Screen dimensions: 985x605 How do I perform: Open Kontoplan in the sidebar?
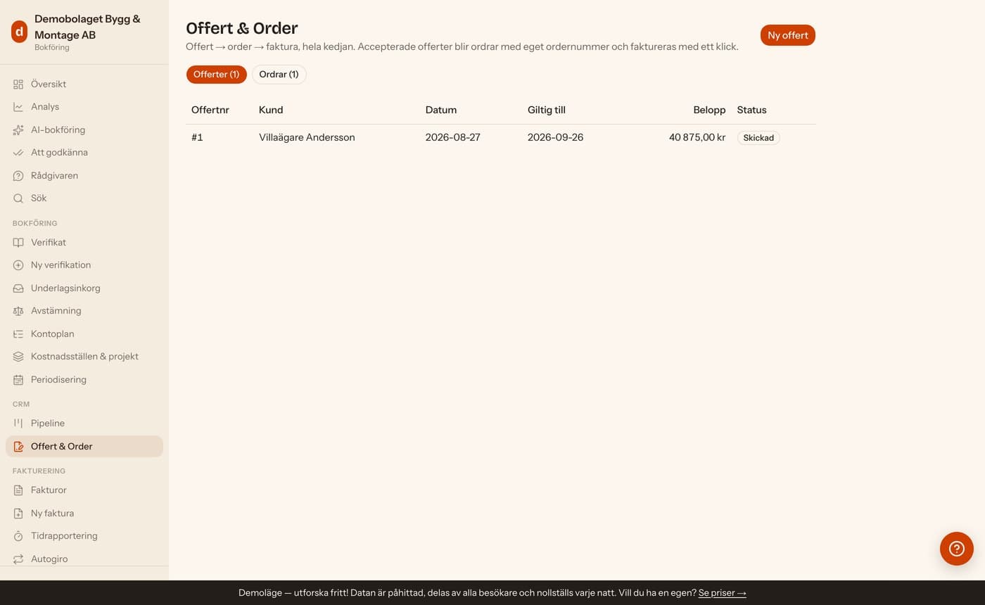(x=84, y=334)
